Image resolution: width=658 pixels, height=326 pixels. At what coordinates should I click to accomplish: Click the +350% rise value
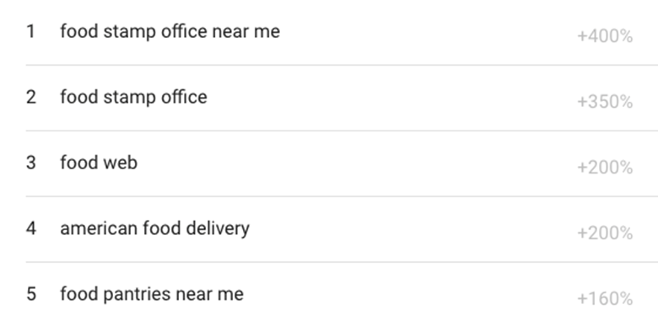point(605,102)
